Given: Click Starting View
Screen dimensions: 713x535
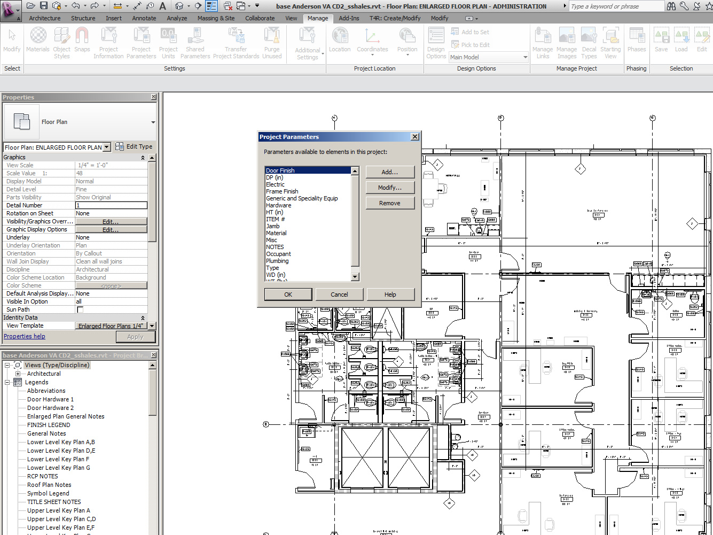Looking at the screenshot, I should click(610, 43).
